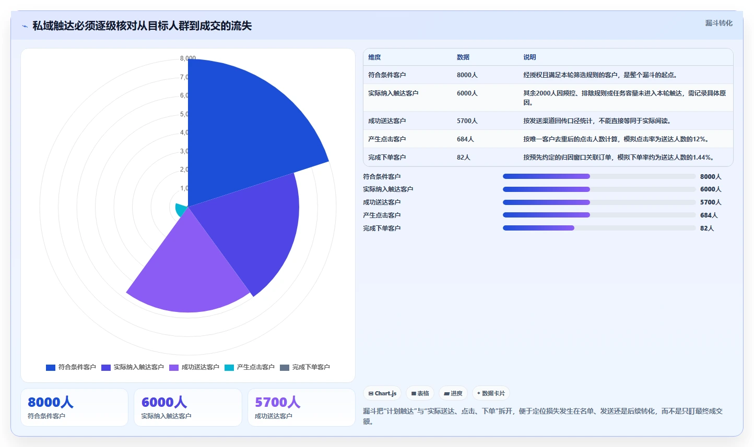Click the 6000人 progress bar for 实际纳入触达客户
This screenshot has width=754, height=447.
click(x=599, y=189)
